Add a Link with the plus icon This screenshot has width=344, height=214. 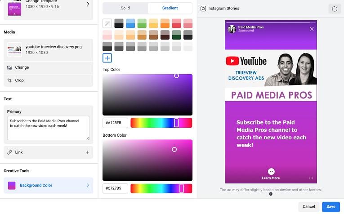click(x=88, y=152)
